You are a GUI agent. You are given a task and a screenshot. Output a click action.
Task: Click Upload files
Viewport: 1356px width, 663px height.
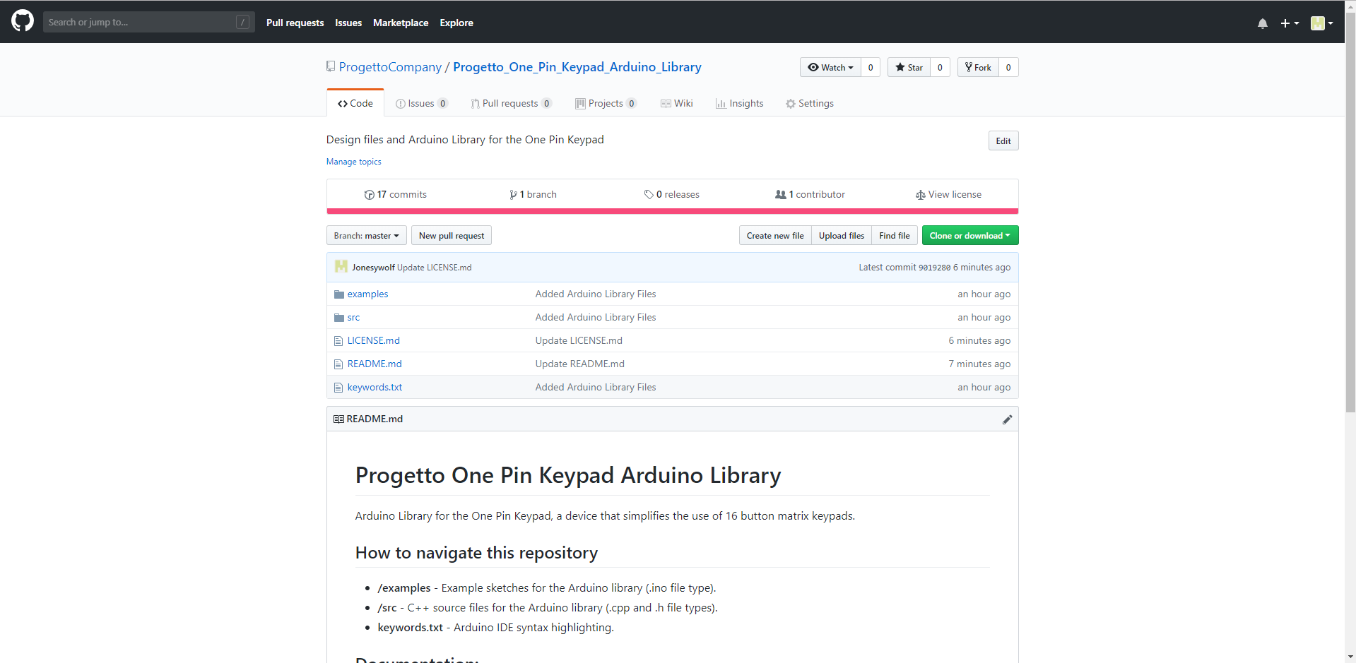pyautogui.click(x=842, y=235)
